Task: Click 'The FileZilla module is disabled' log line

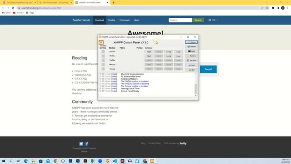Action: (135, 81)
